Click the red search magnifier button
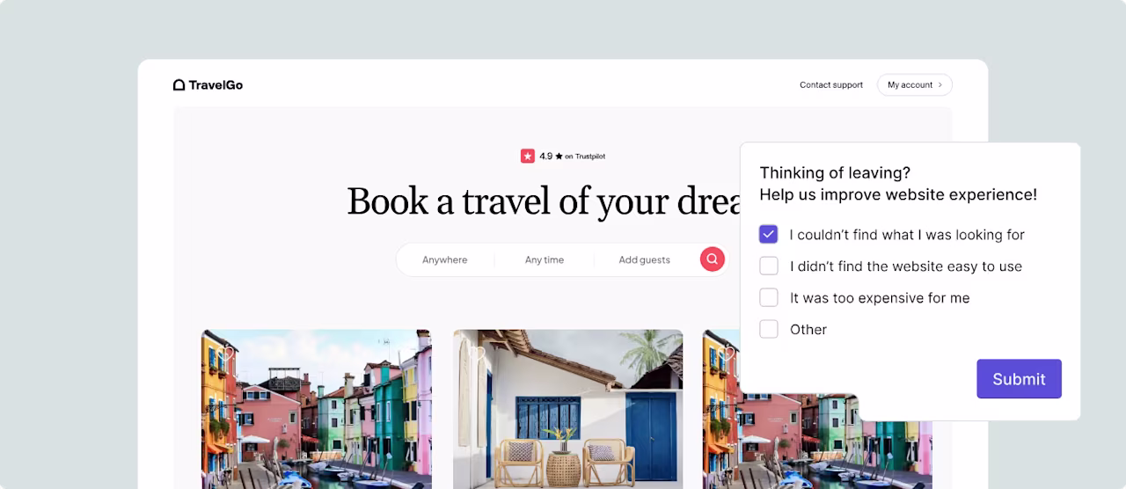 [x=713, y=259]
